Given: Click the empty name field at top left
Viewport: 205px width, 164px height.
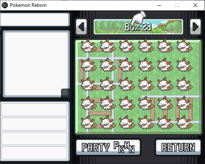Looking at the screenshot, I should [35, 20].
